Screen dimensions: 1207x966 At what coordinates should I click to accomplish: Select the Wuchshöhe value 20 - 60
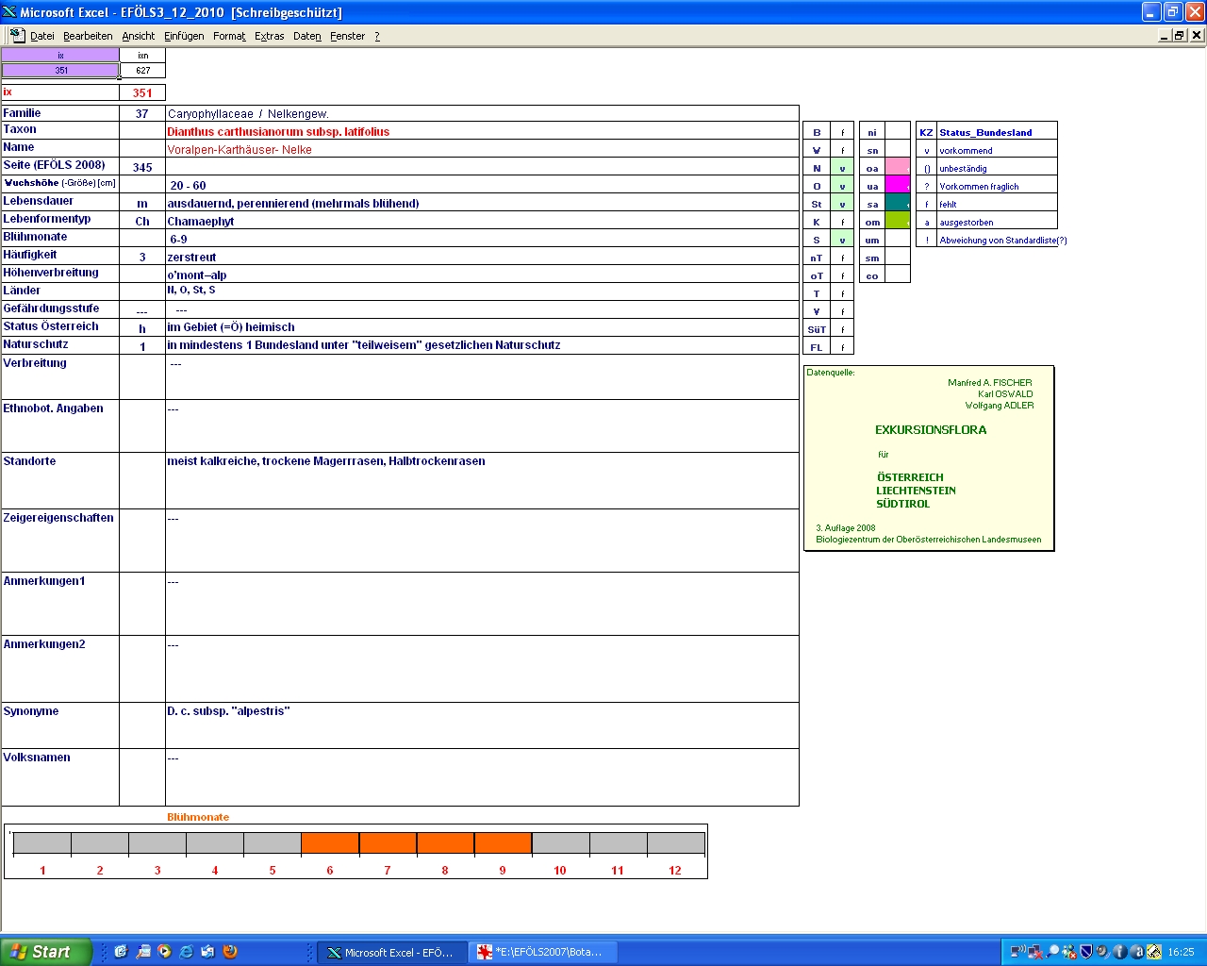click(482, 185)
